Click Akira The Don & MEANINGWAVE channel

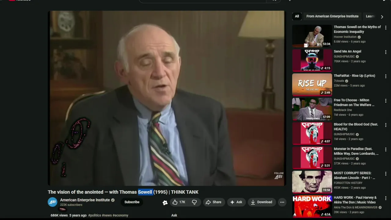coord(356,207)
